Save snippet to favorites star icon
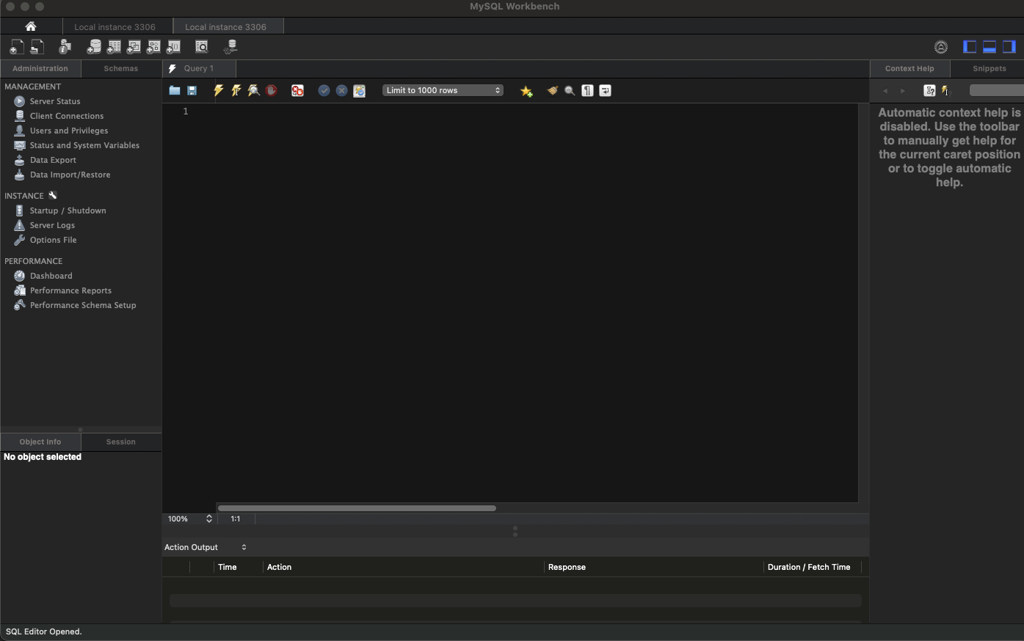Viewport: 1024px width, 641px height. (526, 91)
